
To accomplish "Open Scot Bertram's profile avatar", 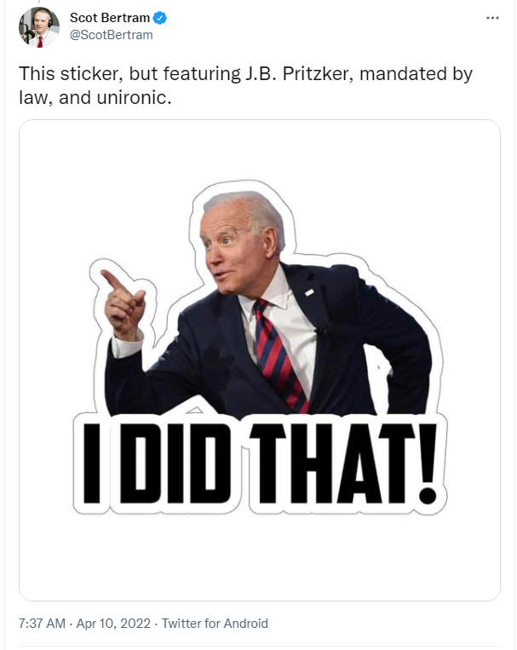I will click(x=39, y=27).
